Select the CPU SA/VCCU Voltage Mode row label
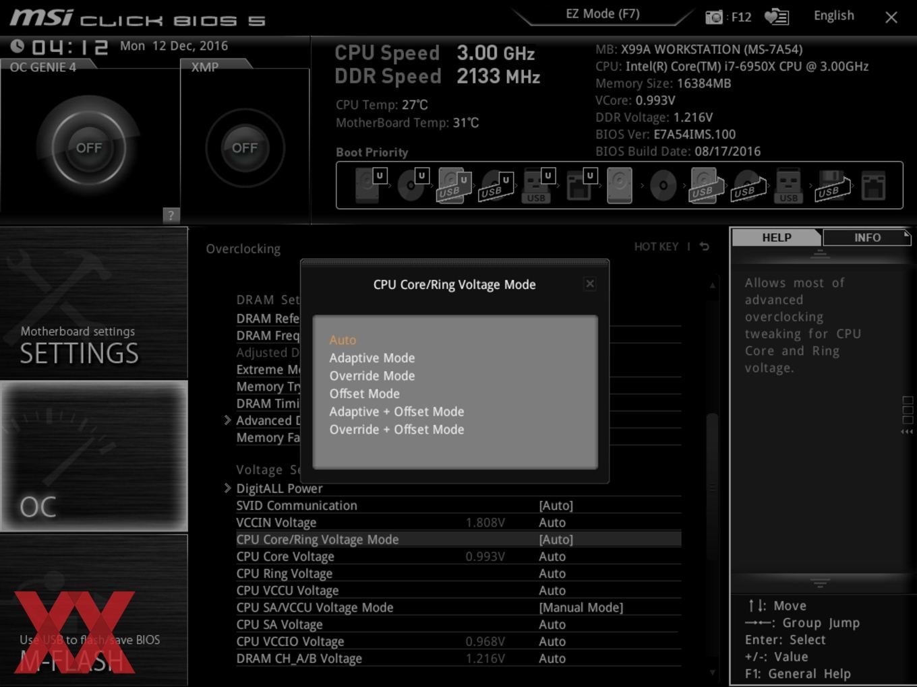Viewport: 917px width, 687px height. pos(315,608)
